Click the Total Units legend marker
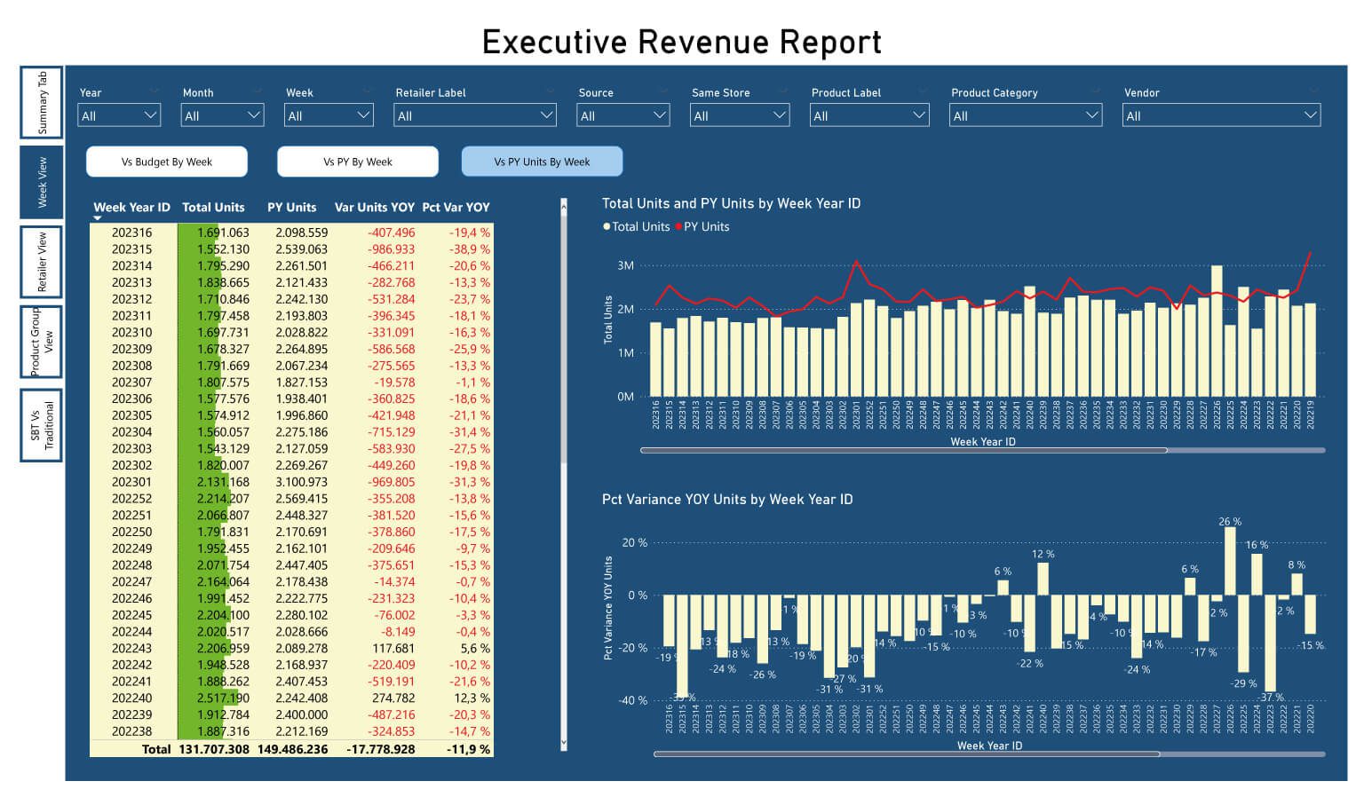The image size is (1364, 797). 607,227
